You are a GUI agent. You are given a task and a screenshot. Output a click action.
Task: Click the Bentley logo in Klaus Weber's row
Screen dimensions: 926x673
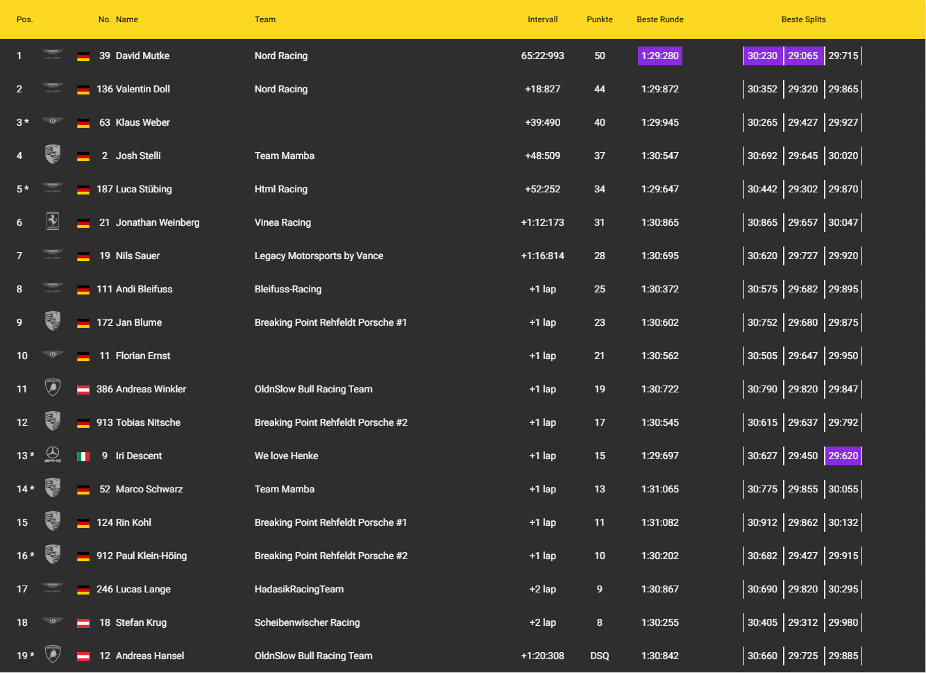pos(53,122)
